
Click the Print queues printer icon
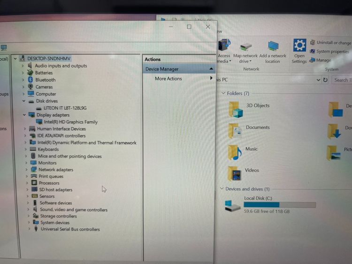(x=34, y=176)
